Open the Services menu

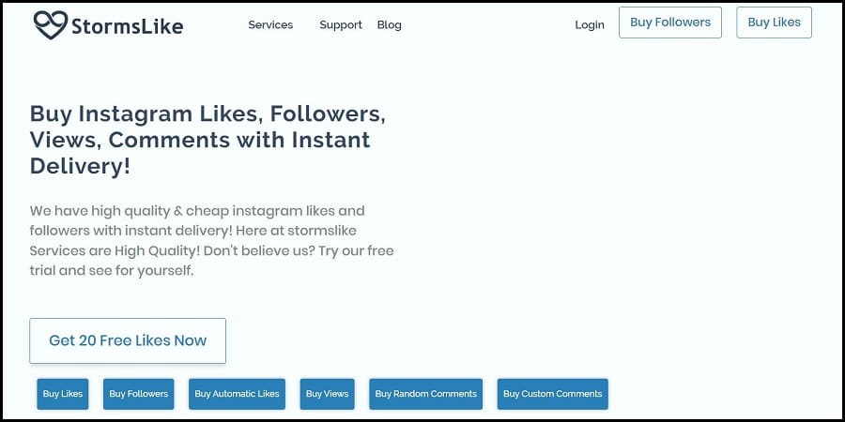coord(270,24)
